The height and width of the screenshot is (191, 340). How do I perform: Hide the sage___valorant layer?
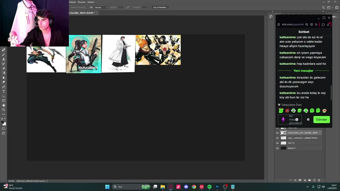click(277, 138)
